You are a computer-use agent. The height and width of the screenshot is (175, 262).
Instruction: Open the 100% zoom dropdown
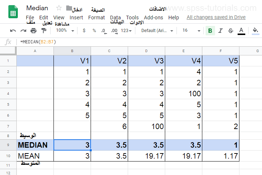click(x=65, y=31)
